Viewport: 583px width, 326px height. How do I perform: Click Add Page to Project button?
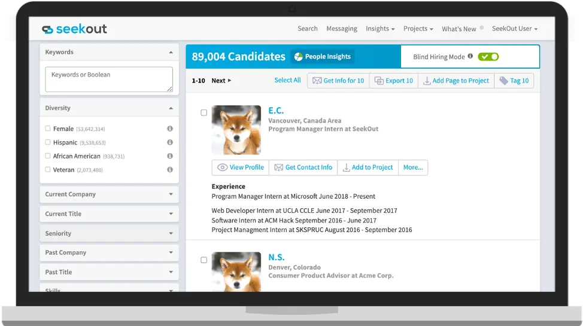[456, 81]
